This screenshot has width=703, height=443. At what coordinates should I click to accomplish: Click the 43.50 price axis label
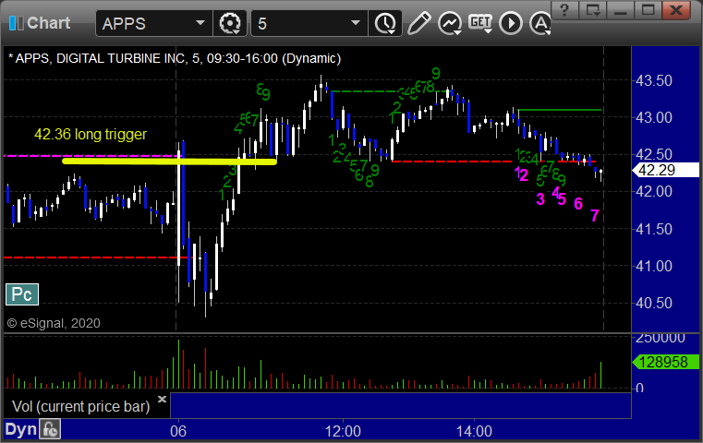654,81
